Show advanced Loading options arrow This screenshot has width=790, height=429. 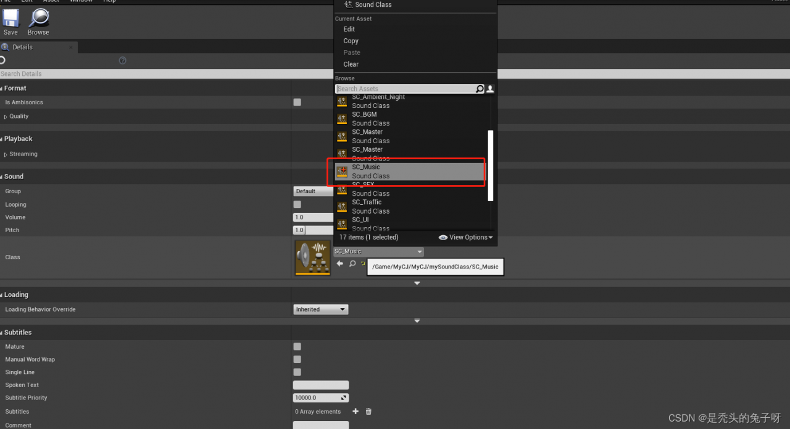(417, 321)
